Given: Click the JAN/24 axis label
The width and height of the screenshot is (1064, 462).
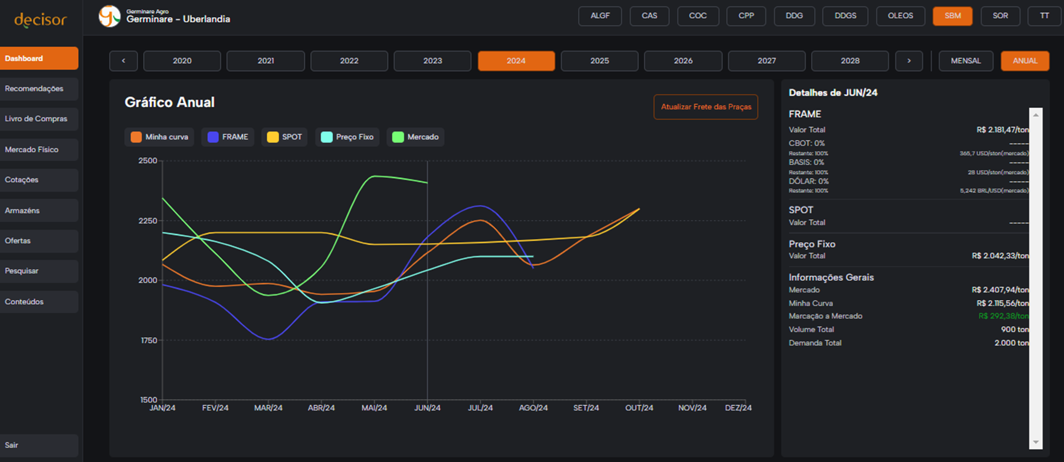Looking at the screenshot, I should [x=162, y=408].
